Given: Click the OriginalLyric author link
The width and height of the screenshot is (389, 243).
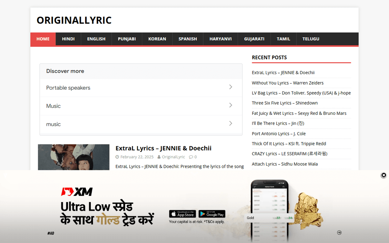Looking at the screenshot, I should 173,157.
